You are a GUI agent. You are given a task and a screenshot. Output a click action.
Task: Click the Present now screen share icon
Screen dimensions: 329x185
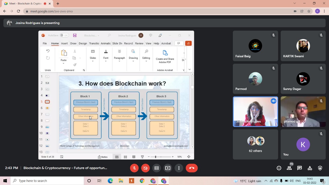(x=168, y=168)
